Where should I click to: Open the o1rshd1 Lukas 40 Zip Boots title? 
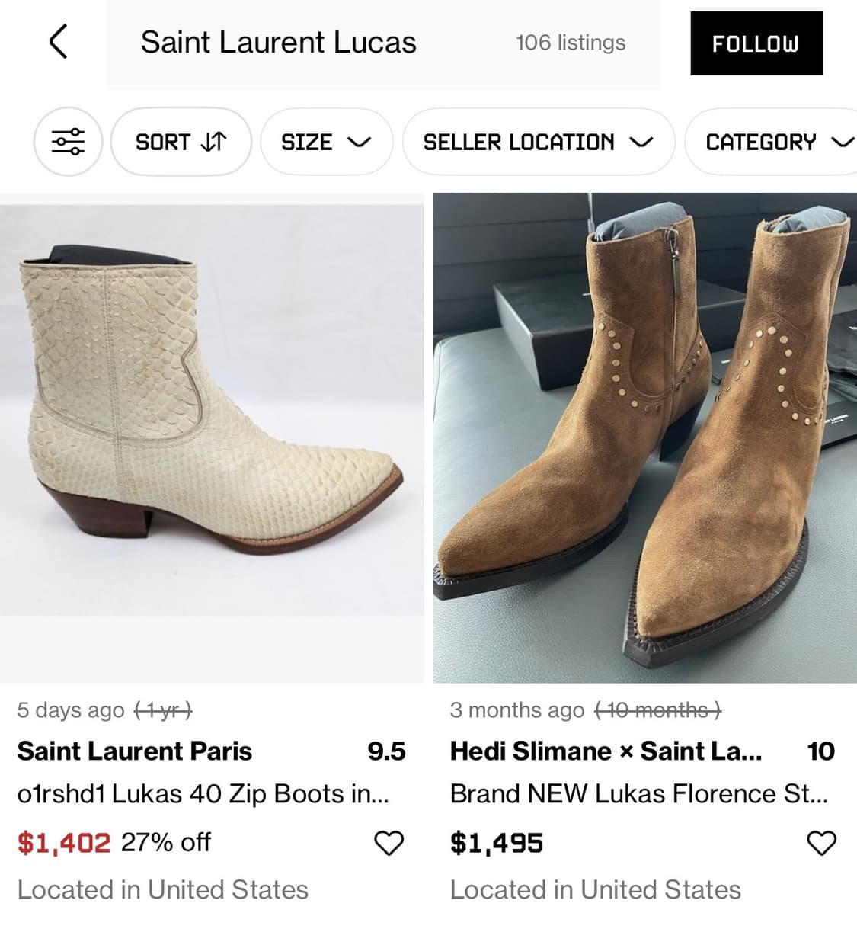point(203,794)
